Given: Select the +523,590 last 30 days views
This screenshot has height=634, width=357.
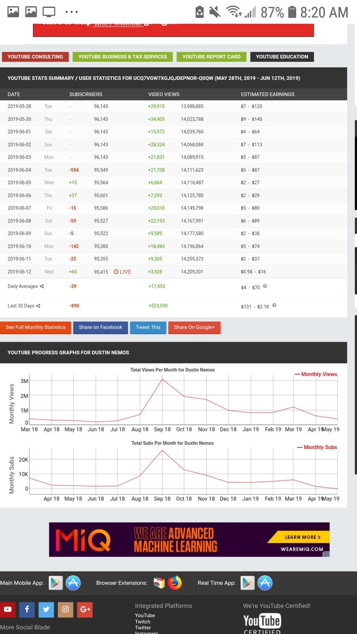Looking at the screenshot, I should (158, 306).
